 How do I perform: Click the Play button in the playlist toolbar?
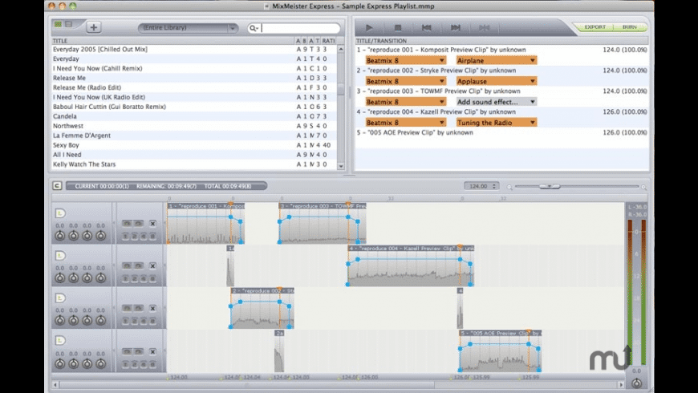point(369,27)
